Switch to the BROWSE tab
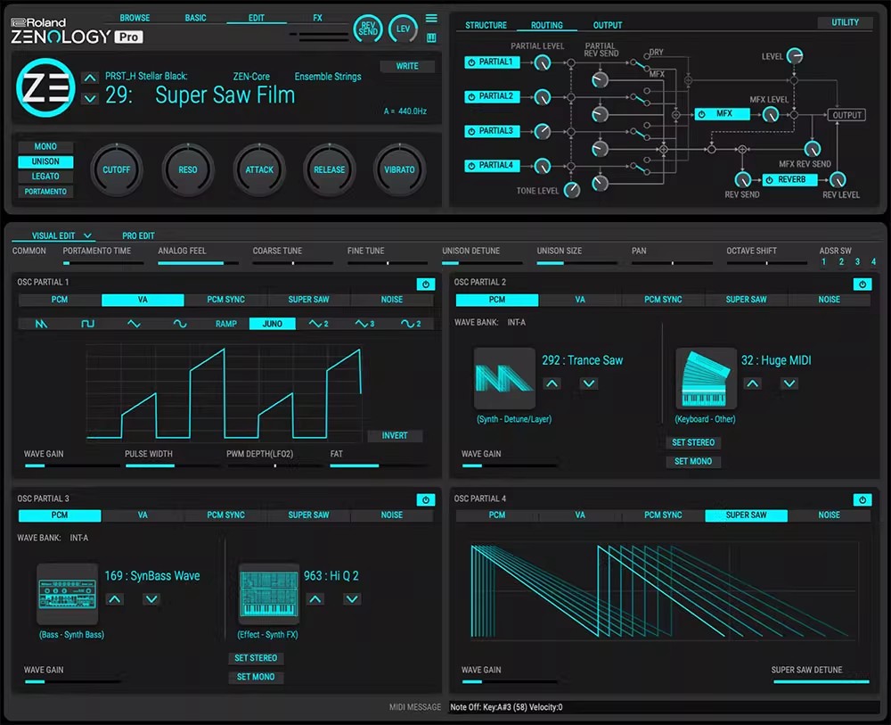Image resolution: width=891 pixels, height=725 pixels. pos(135,18)
